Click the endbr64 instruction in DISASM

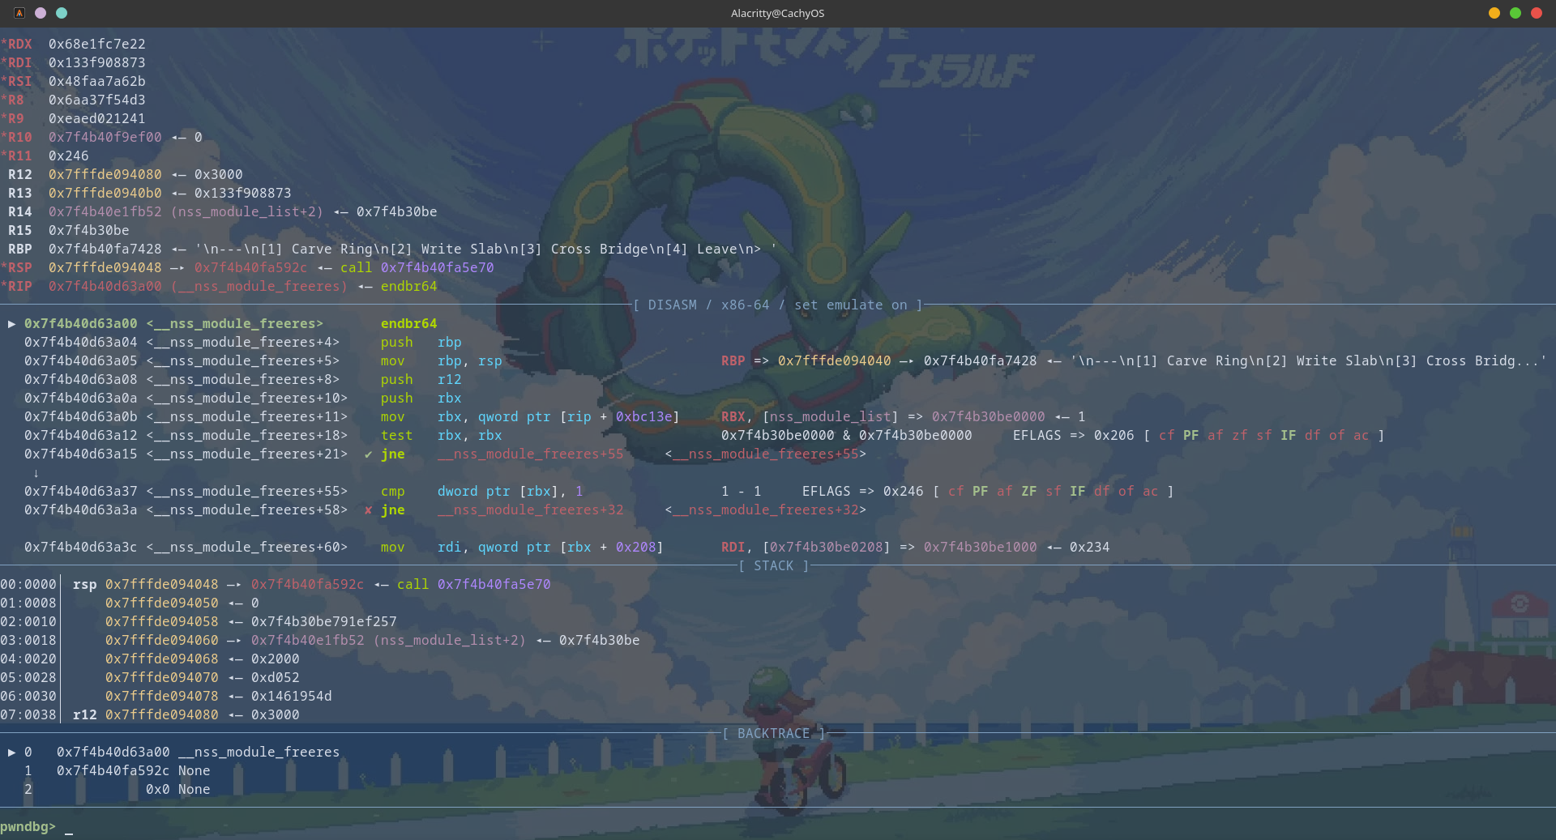pyautogui.click(x=409, y=323)
